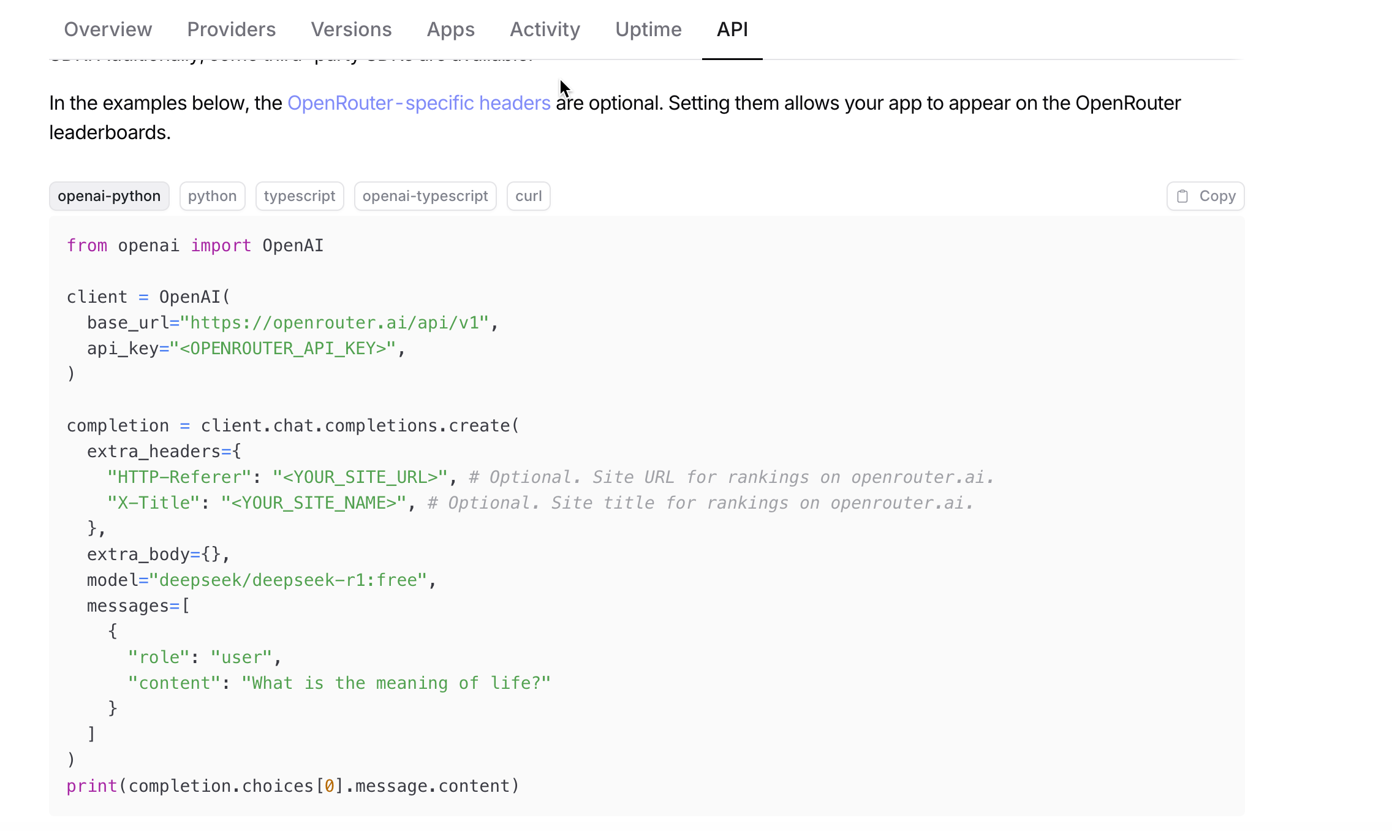Display the curl code example
1392x831 pixels.
(528, 196)
